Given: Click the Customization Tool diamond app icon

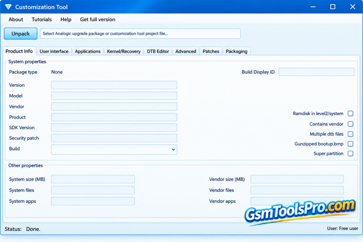Looking at the screenshot, I should click(x=9, y=7).
